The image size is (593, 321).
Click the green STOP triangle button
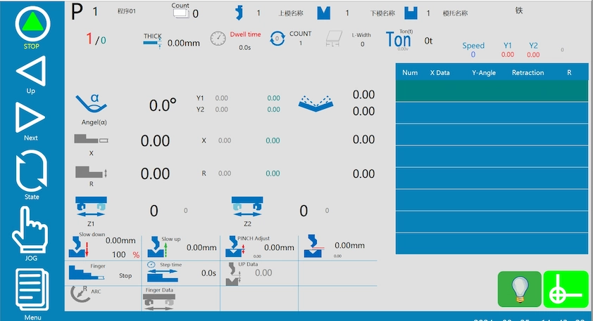pyautogui.click(x=32, y=24)
